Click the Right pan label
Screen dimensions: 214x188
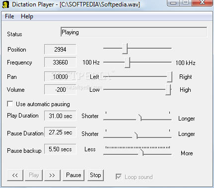(x=186, y=77)
